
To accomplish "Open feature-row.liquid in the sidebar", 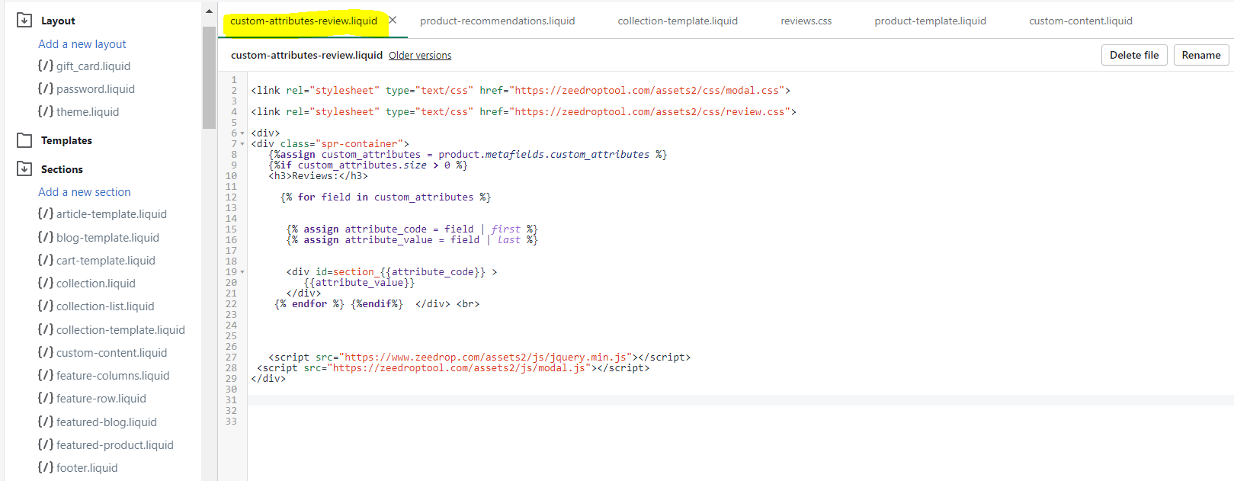I will pos(101,399).
